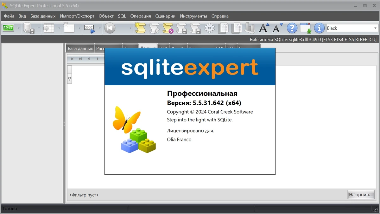Click the Лицензировано для: label
This screenshot has height=214, width=380.
point(191,131)
